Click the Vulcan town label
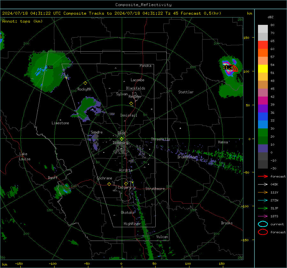287x268 pixels. 162,237
